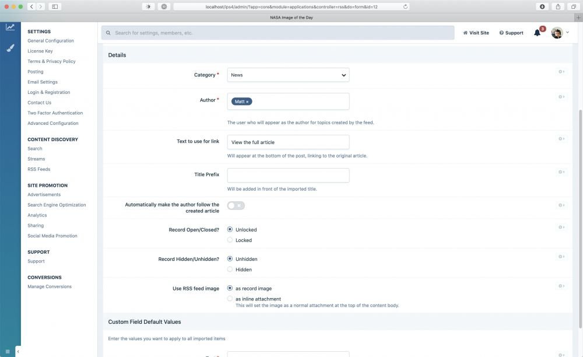
Task: Open RSS Feeds in Content Discovery
Action: (x=39, y=169)
